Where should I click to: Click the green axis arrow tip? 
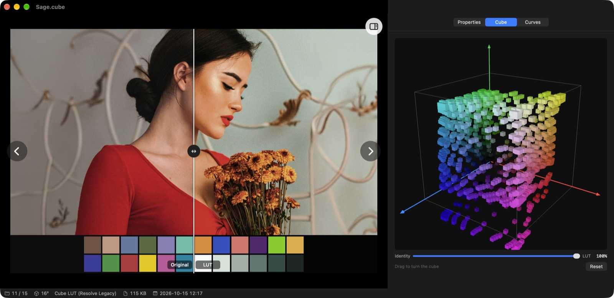point(489,46)
